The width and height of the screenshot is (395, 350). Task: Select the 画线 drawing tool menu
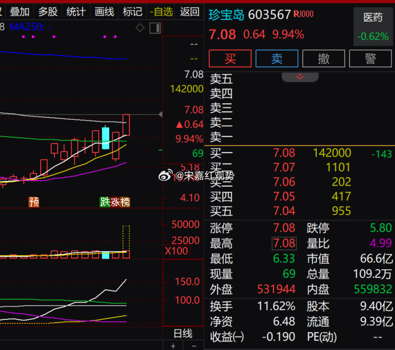[104, 12]
